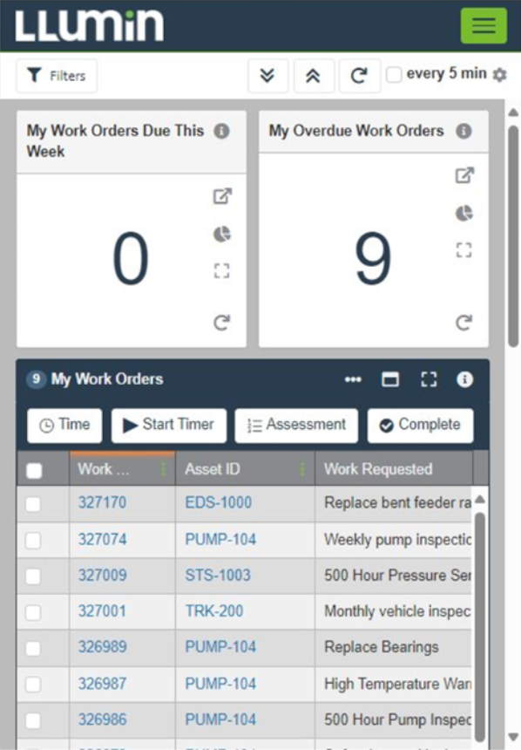Refresh the dashboard from the top toolbar
Viewport: 521px width, 750px height.
pyautogui.click(x=359, y=76)
